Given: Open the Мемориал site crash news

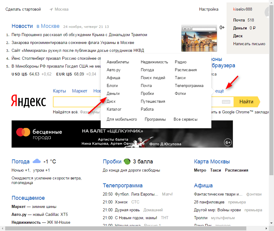Looking at the screenshot, I should pyautogui.click(x=78, y=51).
